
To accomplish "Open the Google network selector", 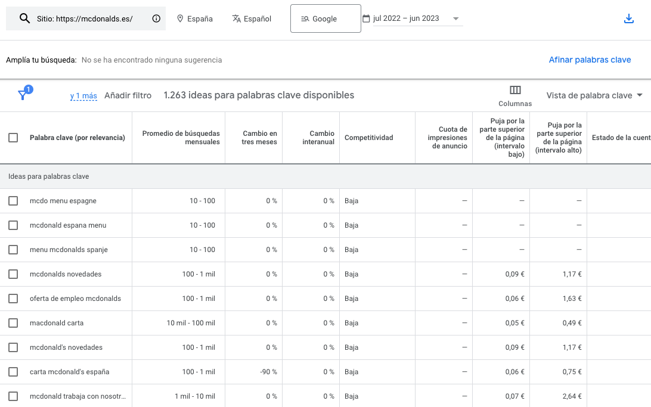I will pyautogui.click(x=325, y=18).
